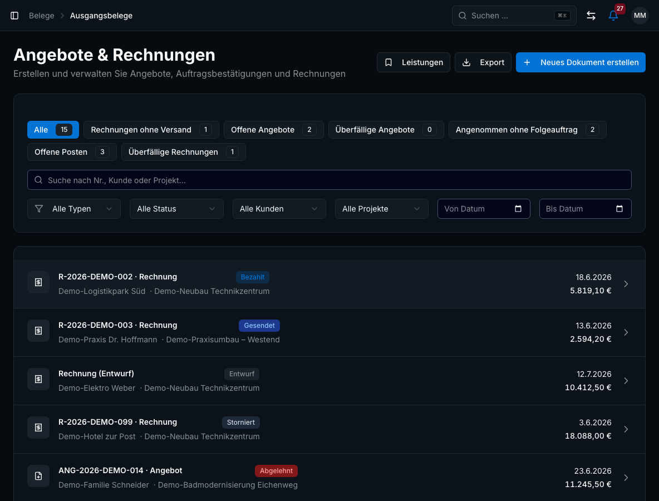Select Offene Angebote filter
659x501 pixels.
[x=274, y=130]
